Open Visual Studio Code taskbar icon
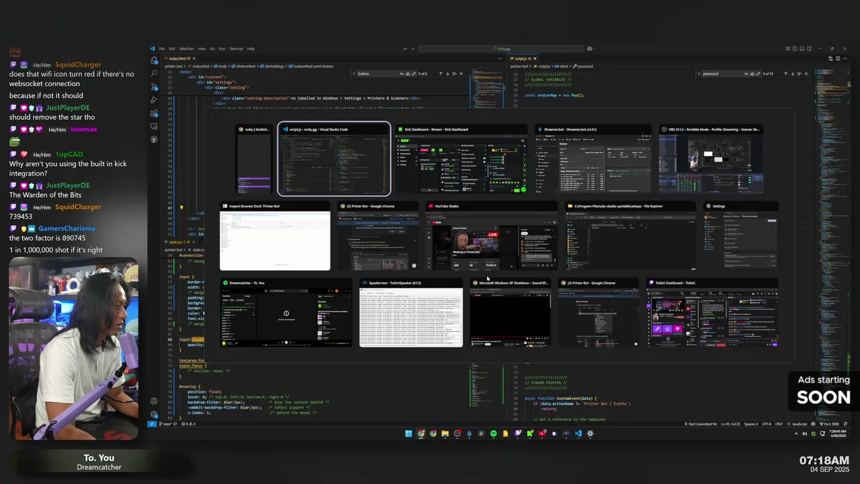The width and height of the screenshot is (860, 484). point(578,434)
